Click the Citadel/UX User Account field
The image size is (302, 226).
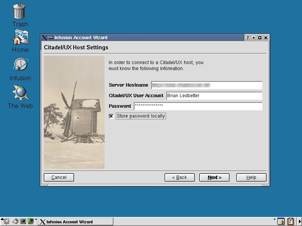(214, 96)
